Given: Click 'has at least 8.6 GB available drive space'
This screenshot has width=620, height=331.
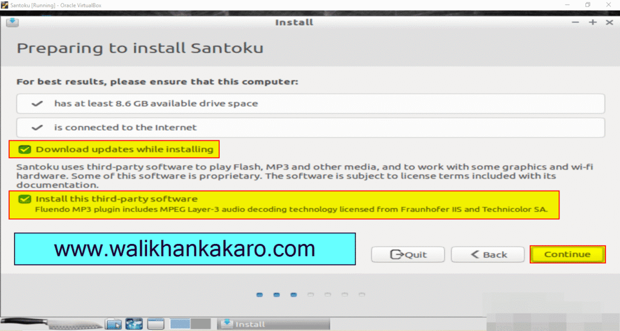Looking at the screenshot, I should pyautogui.click(x=311, y=103).
